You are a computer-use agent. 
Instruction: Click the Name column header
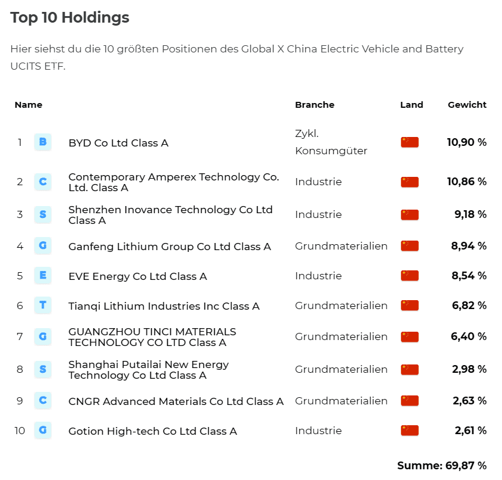29,105
